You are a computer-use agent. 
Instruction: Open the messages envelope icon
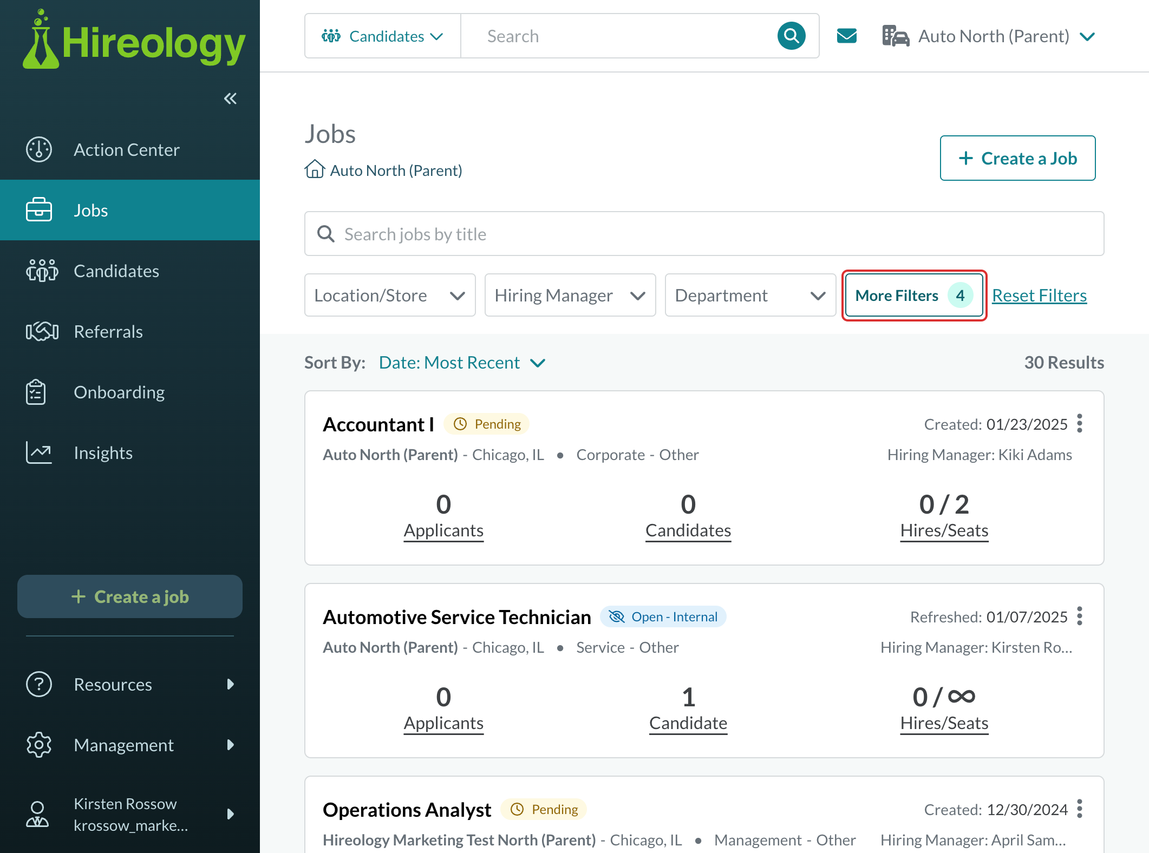click(847, 36)
